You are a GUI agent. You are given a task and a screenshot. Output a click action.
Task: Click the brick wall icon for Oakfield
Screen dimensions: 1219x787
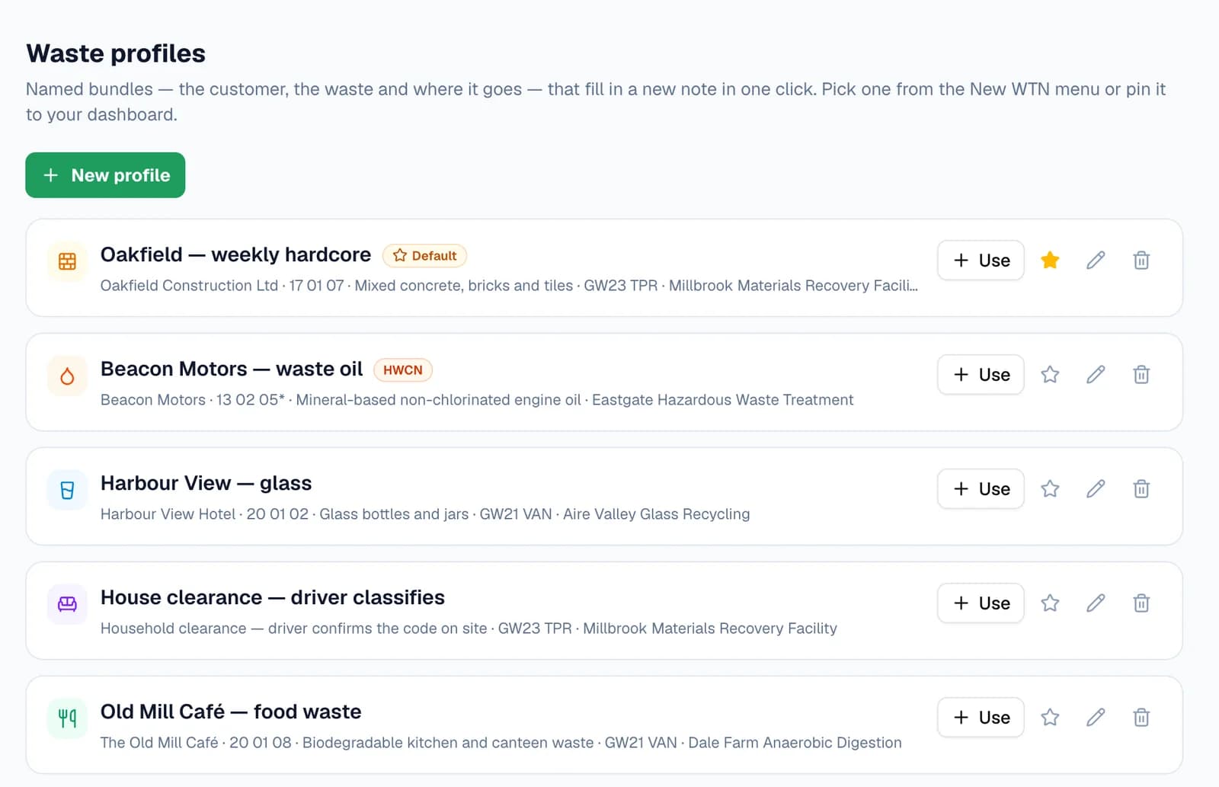[67, 261]
